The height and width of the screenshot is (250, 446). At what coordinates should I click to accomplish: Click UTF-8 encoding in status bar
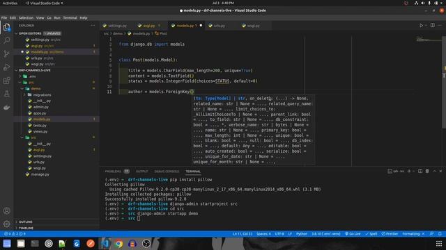(279, 234)
